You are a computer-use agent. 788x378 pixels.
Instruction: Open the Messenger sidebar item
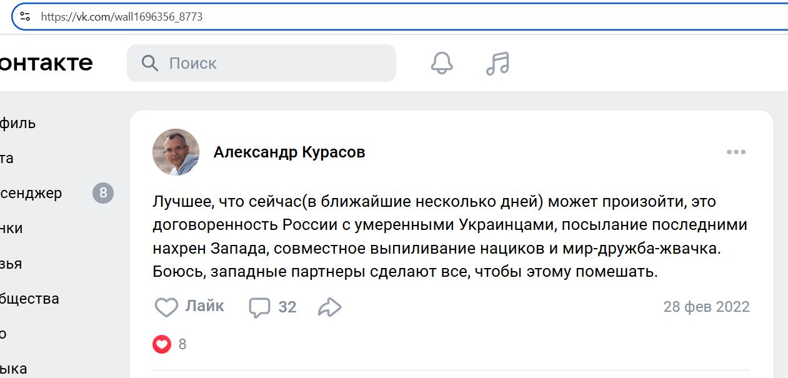31,193
